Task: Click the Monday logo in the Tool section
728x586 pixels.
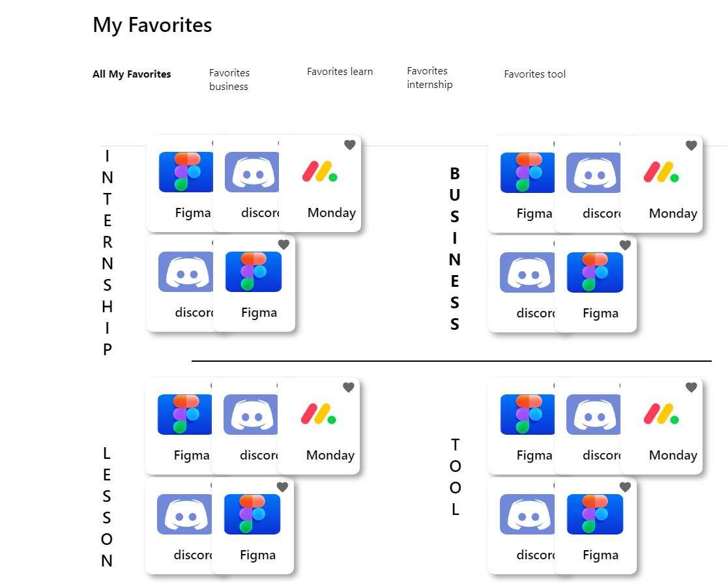Action: point(661,415)
